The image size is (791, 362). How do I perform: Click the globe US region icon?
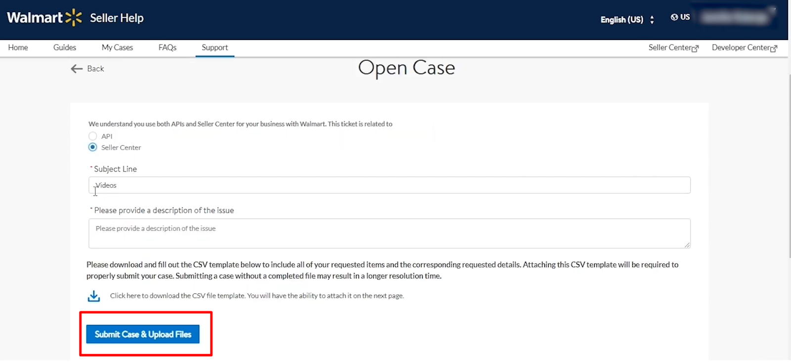[x=674, y=17]
